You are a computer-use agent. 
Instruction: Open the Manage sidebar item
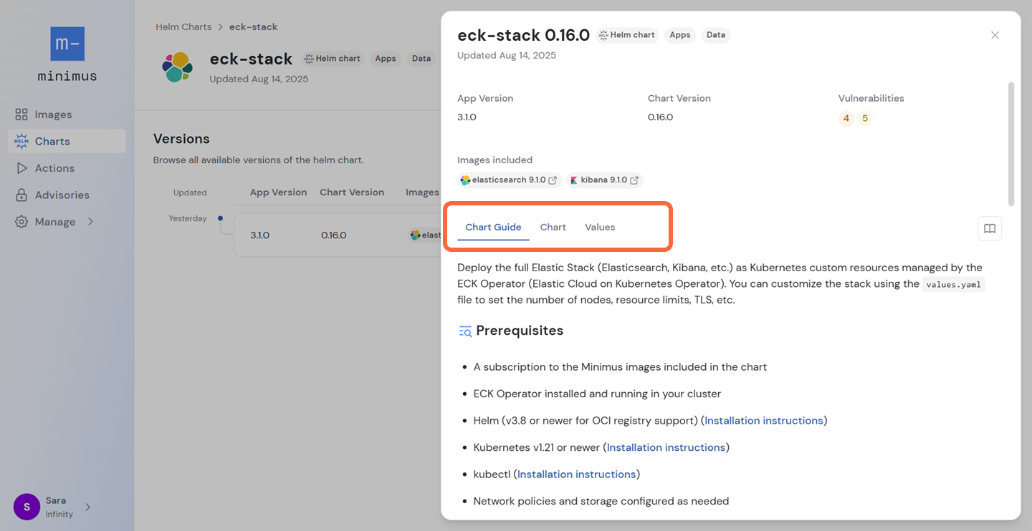coord(67,222)
